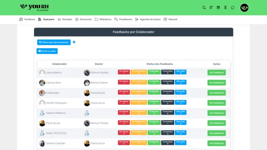
Task: Click the name Gestor TESTE (FS)
Action: pyautogui.click(x=56, y=133)
